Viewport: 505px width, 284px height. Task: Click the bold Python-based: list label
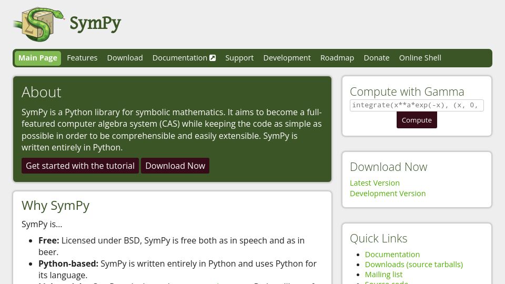[x=68, y=263]
